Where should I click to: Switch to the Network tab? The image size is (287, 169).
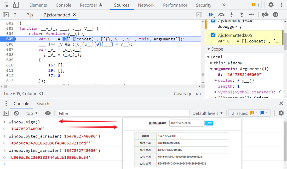click(x=146, y=5)
